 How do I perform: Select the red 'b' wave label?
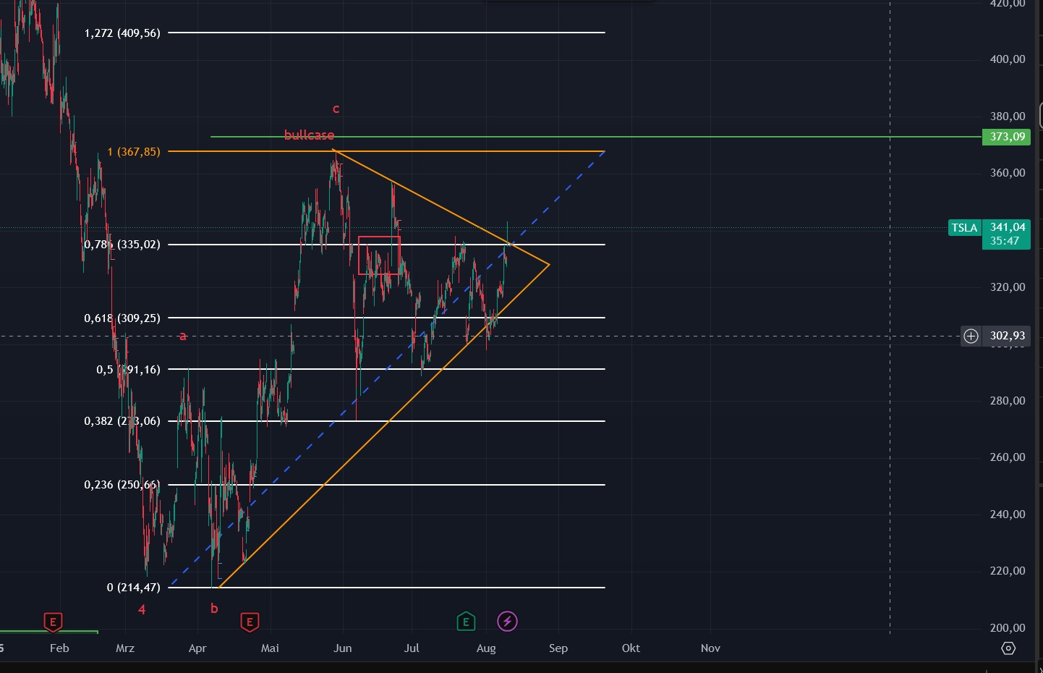(x=214, y=608)
